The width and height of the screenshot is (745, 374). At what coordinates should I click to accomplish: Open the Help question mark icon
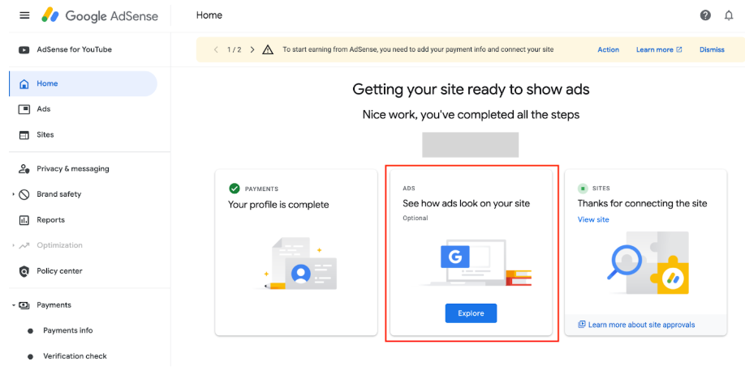point(705,15)
